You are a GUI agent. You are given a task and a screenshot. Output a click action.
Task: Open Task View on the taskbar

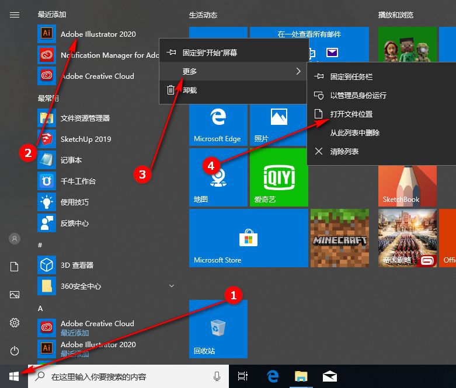[243, 376]
